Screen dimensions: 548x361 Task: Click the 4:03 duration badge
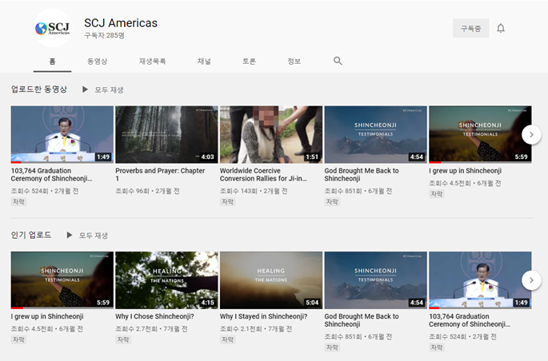point(207,157)
